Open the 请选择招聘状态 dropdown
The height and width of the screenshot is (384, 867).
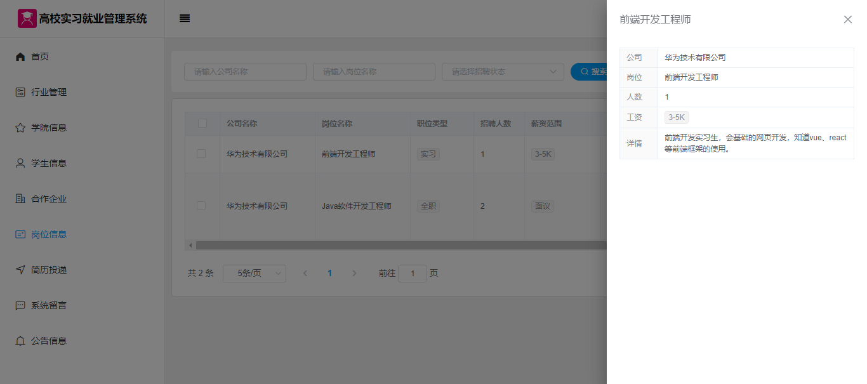pos(503,72)
